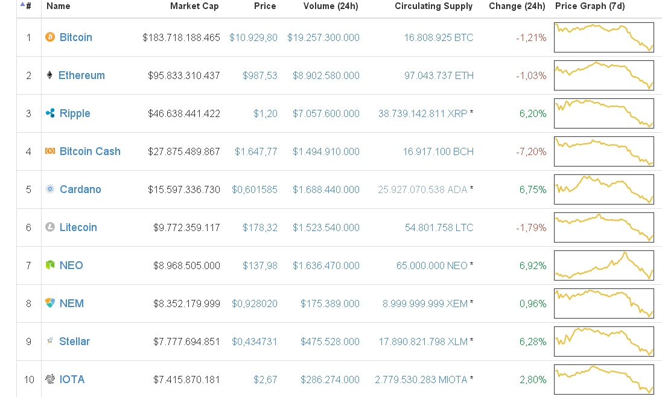This screenshot has width=665, height=397.
Task: Open the Litecoin name link
Action: click(x=78, y=227)
